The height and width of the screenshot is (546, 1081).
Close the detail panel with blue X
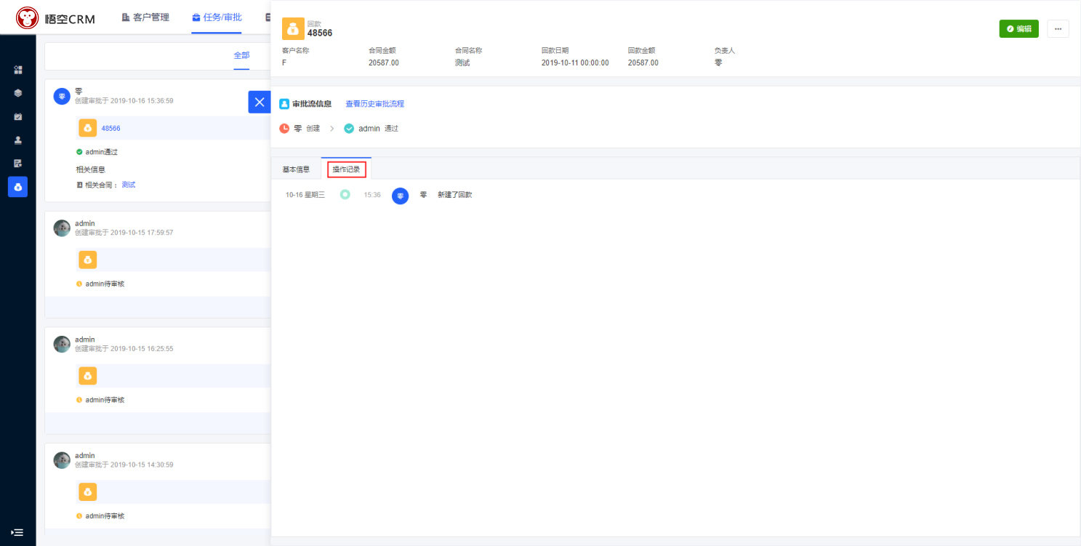pyautogui.click(x=259, y=102)
